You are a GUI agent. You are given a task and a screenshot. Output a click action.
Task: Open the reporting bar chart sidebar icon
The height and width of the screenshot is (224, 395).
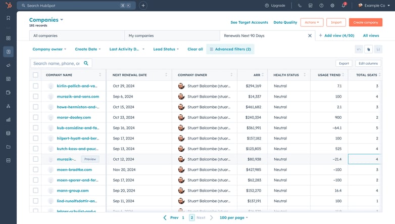(8, 119)
